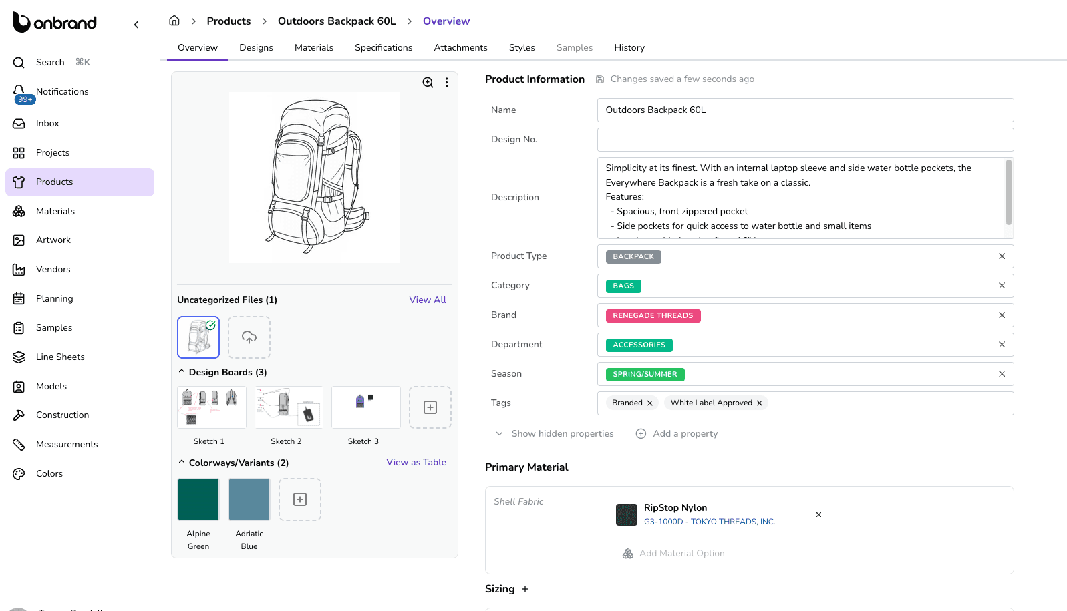Add a new design board
This screenshot has width=1067, height=611.
click(430, 407)
